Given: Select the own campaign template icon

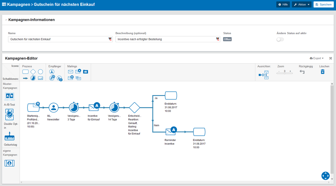Looking at the screenshot, I should (10, 163).
